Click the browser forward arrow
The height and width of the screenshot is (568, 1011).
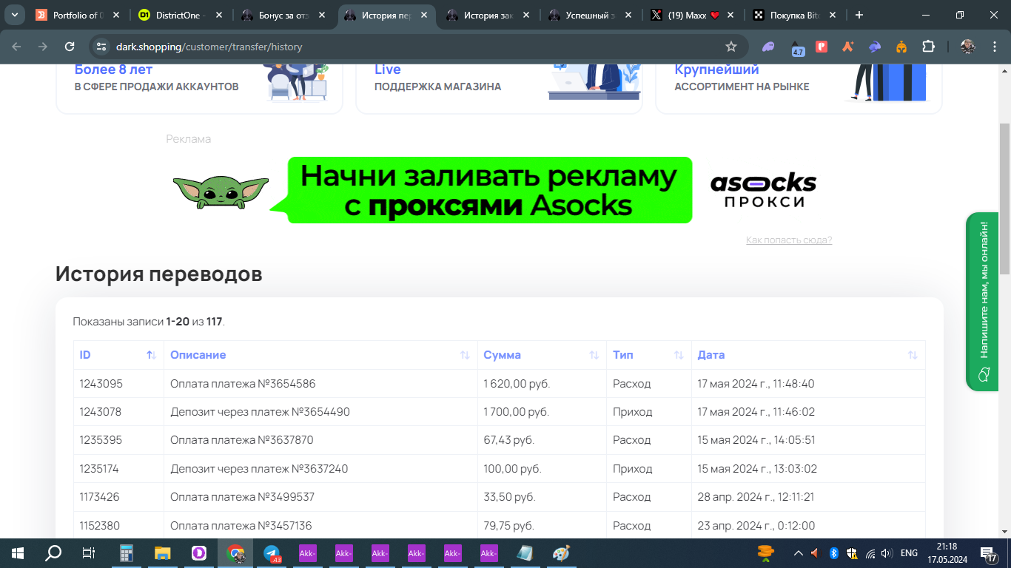point(43,47)
